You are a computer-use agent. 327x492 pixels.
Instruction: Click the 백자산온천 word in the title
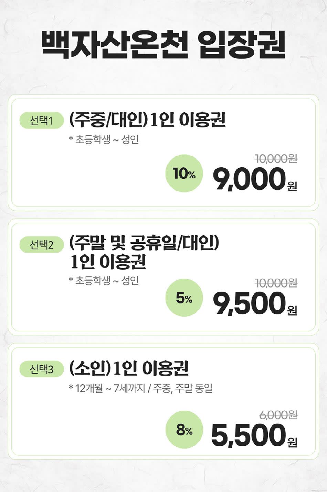(115, 45)
